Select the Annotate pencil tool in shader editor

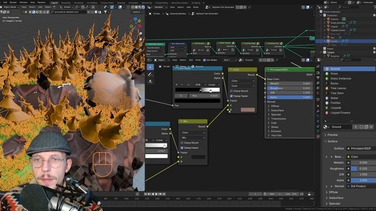(150, 74)
